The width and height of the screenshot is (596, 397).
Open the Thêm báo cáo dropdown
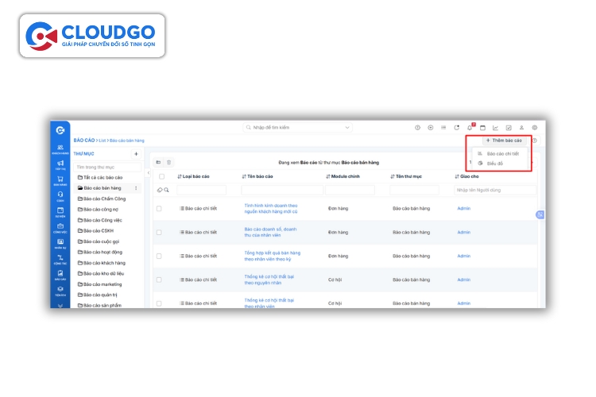pyautogui.click(x=503, y=141)
